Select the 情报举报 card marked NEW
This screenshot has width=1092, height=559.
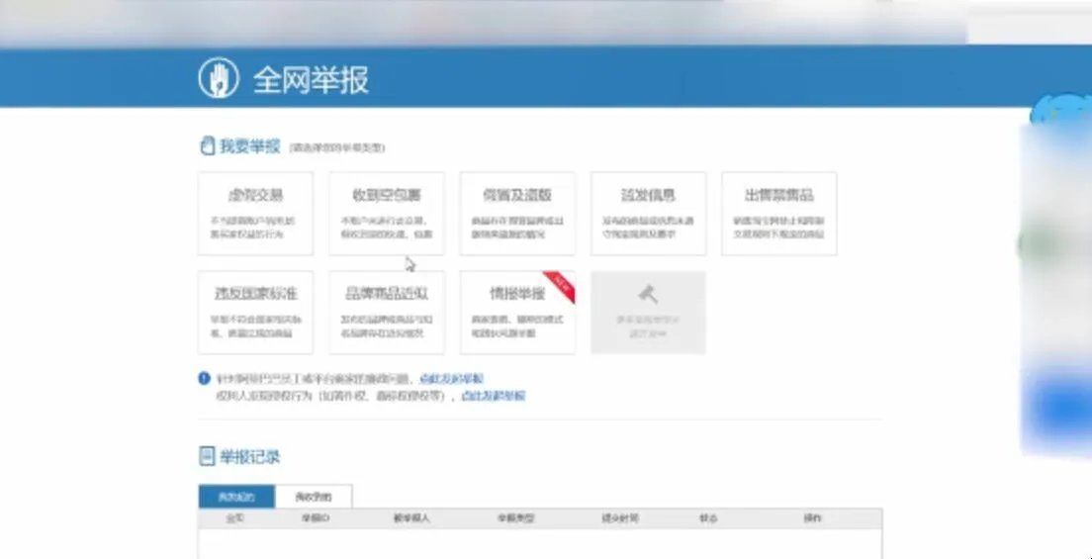(x=517, y=313)
